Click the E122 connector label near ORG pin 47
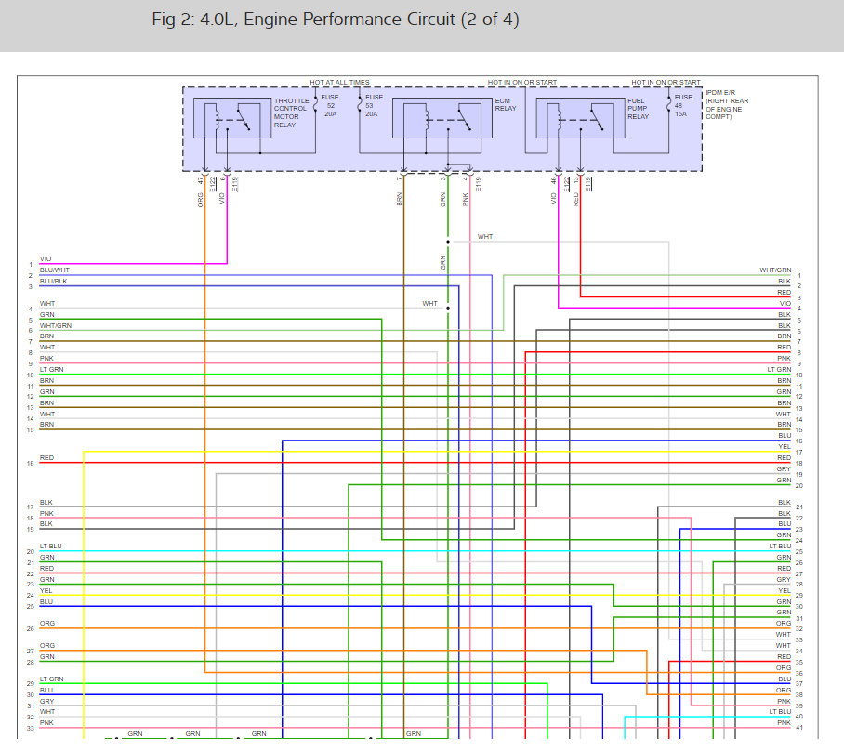The image size is (844, 751). pos(213,184)
